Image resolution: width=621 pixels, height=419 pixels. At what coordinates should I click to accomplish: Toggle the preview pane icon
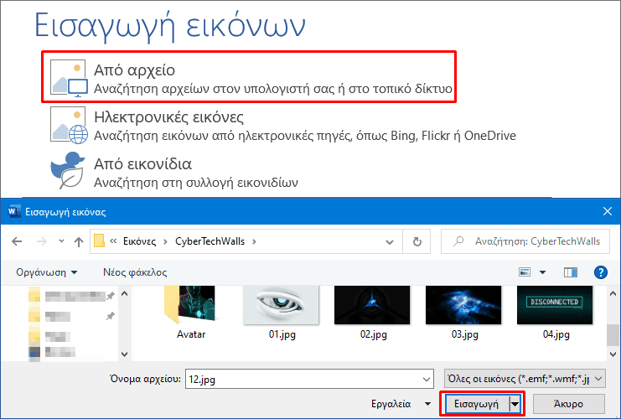pyautogui.click(x=571, y=272)
